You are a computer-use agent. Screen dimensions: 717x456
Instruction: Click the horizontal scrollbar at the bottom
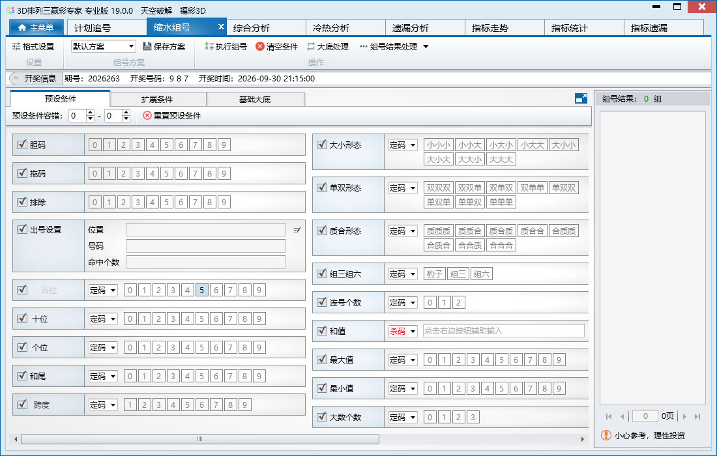(200, 439)
